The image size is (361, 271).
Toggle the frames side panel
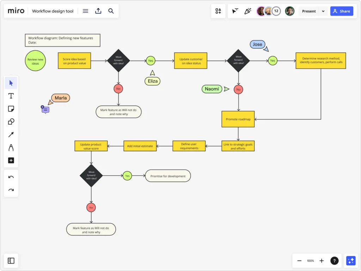(11, 261)
